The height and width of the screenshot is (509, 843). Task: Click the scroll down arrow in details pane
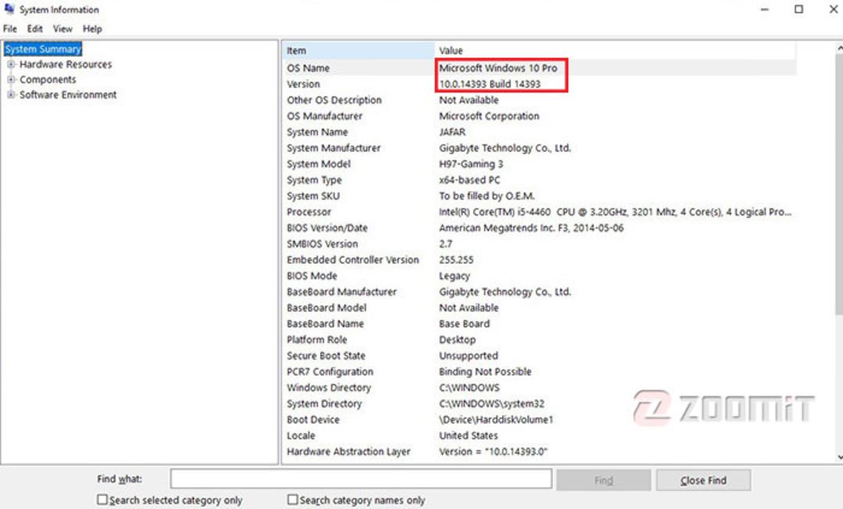[839, 458]
